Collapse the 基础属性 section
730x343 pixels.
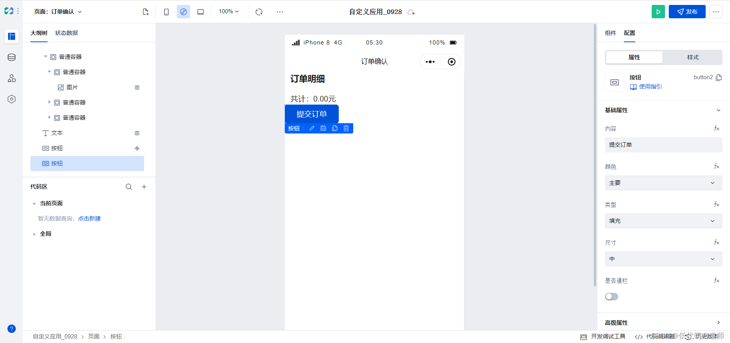pyautogui.click(x=719, y=110)
